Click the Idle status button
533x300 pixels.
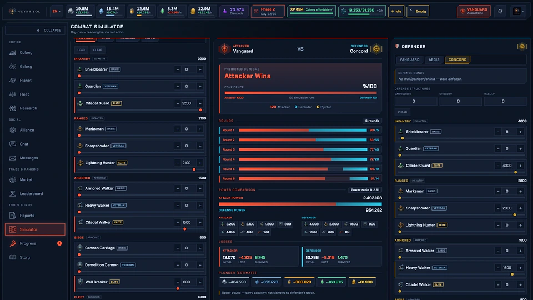click(x=396, y=11)
